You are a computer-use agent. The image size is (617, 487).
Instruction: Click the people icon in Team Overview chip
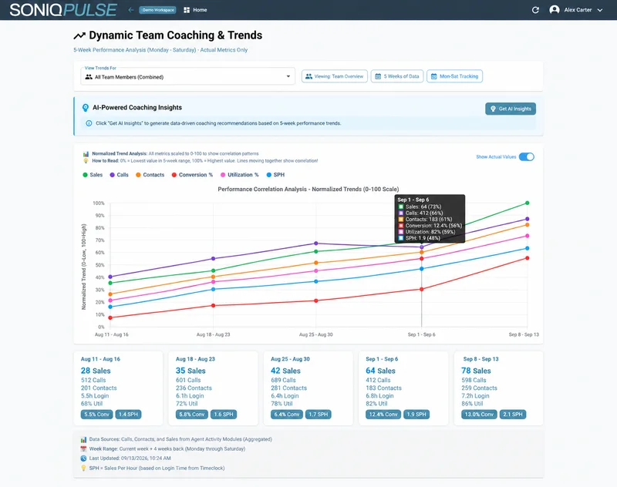(x=309, y=76)
